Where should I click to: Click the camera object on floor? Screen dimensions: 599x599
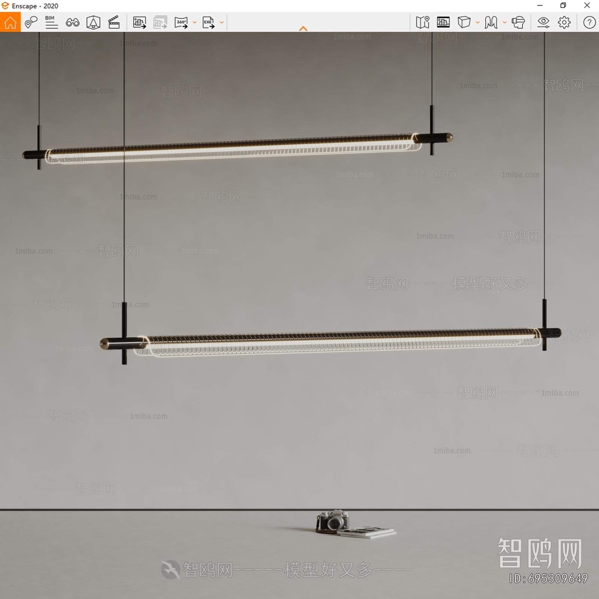point(333,521)
